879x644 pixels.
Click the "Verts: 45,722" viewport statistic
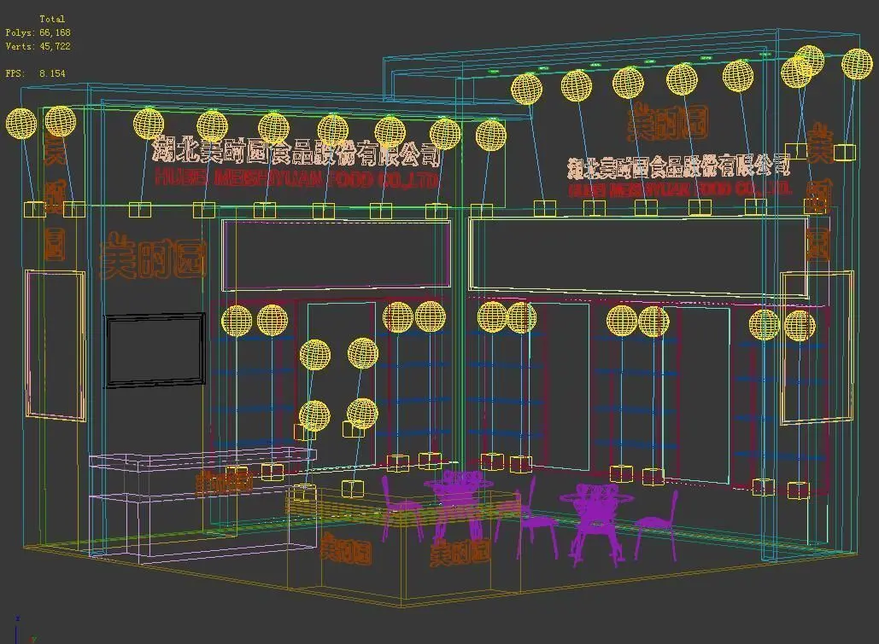pos(38,46)
